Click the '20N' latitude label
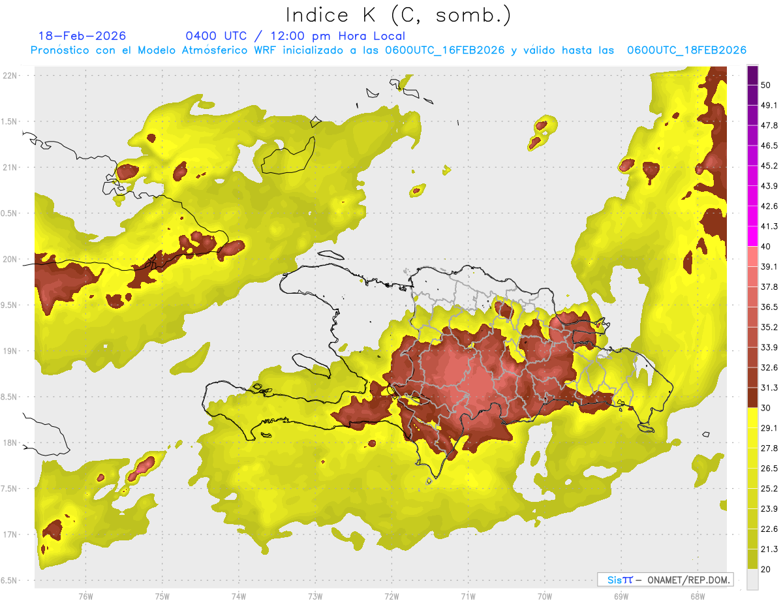The image size is (783, 605). coord(11,259)
